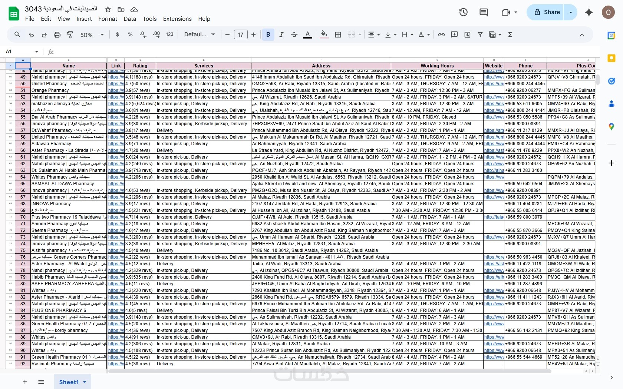Open the Format menu

point(108,19)
